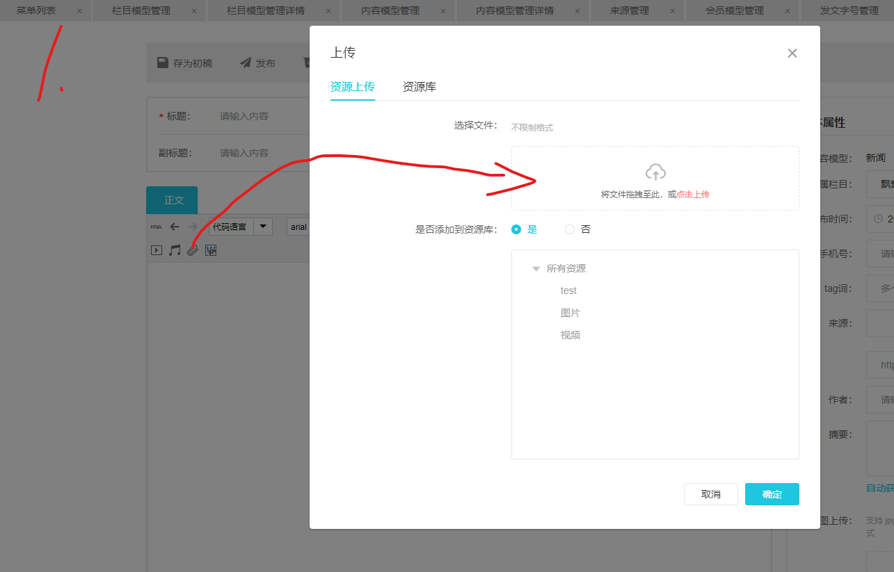The height and width of the screenshot is (572, 894).
Task: Close the 菜单列表 tab with its X
Action: coord(79,11)
